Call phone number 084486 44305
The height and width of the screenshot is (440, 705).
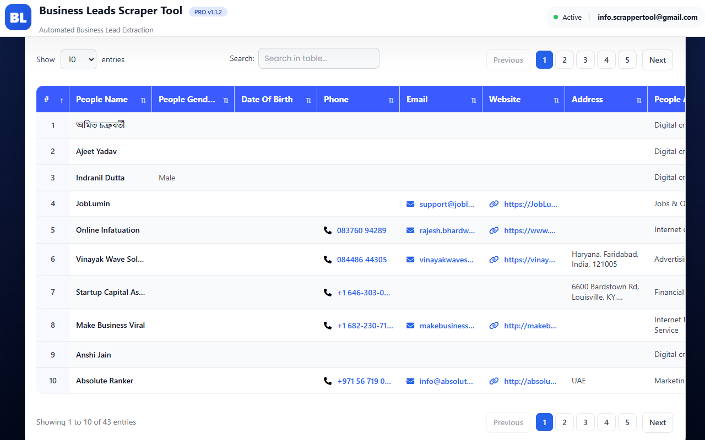point(362,260)
